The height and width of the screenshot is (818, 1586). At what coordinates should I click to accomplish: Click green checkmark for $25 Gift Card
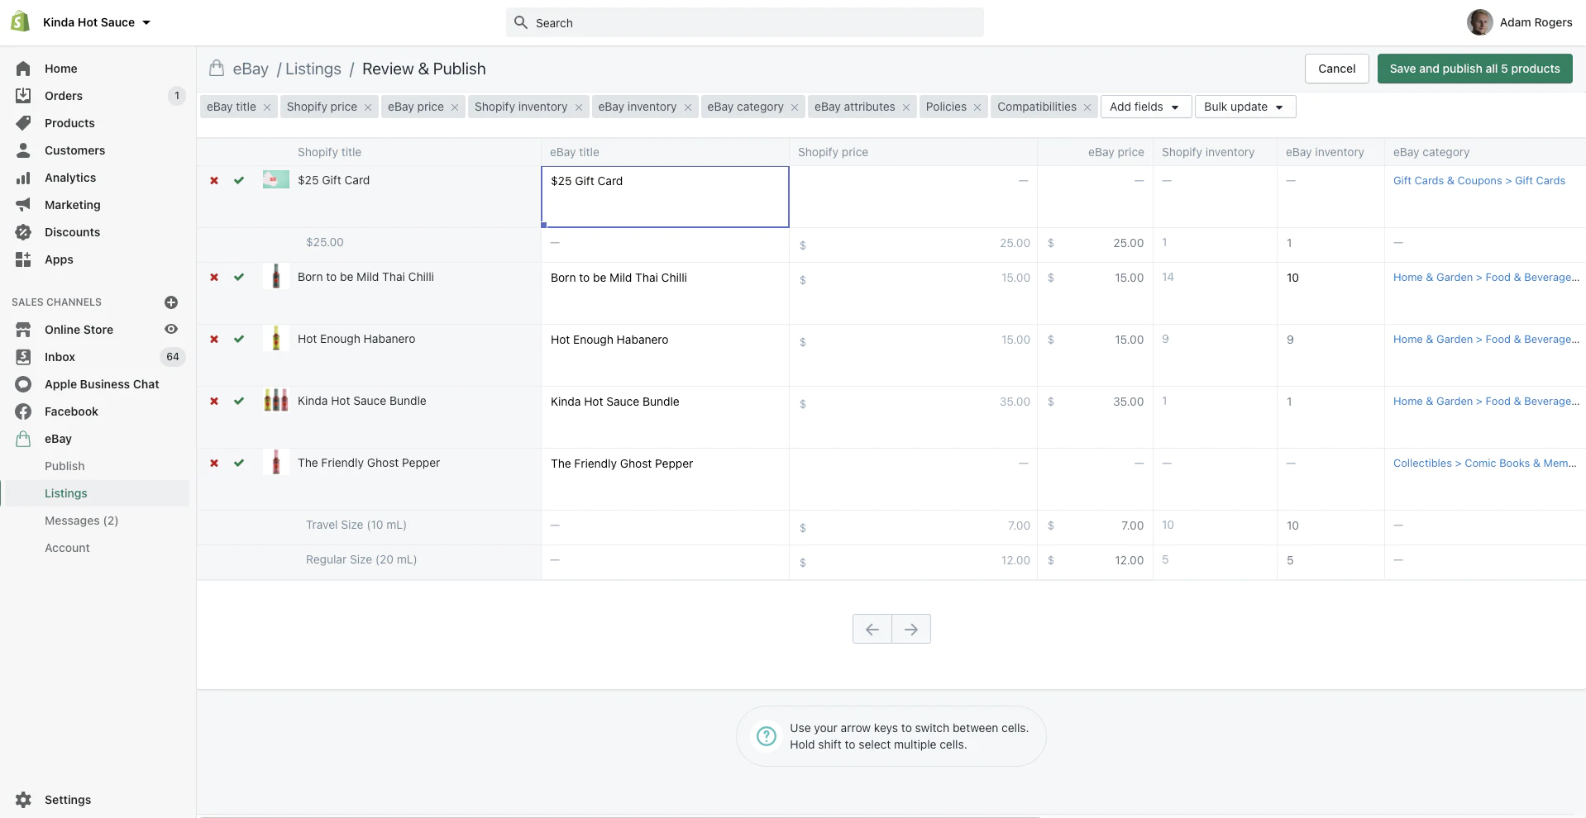239,180
